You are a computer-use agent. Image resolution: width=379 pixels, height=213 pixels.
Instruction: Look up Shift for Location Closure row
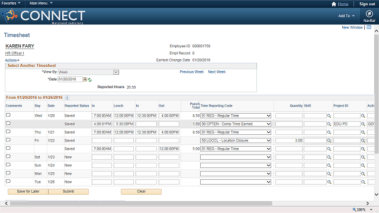329,141
